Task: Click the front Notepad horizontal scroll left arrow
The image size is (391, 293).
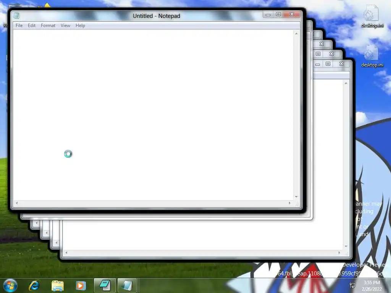Action: tap(17, 203)
